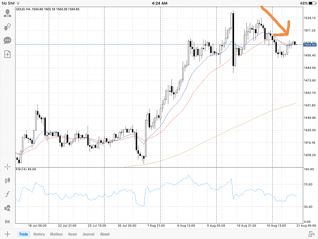Tap the current price tag 1504.65
This screenshot has height=239, width=318.
tap(310, 45)
